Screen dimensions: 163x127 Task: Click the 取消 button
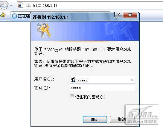point(122,119)
